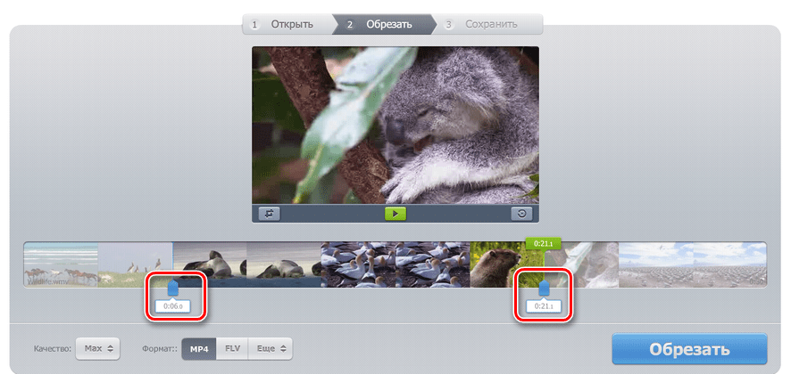Select FLV output format

(x=232, y=348)
